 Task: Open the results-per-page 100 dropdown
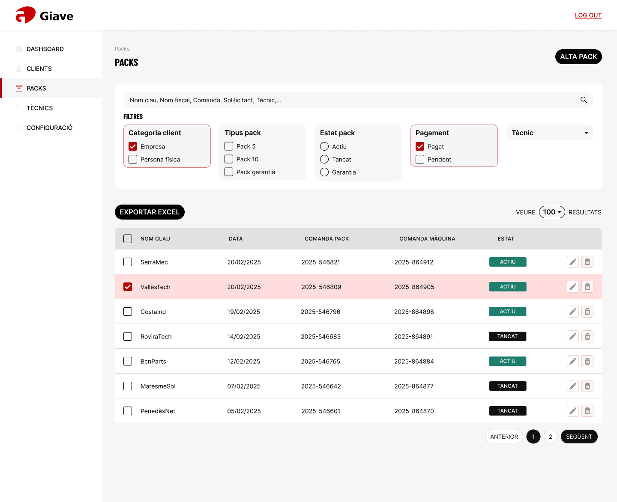pos(552,212)
